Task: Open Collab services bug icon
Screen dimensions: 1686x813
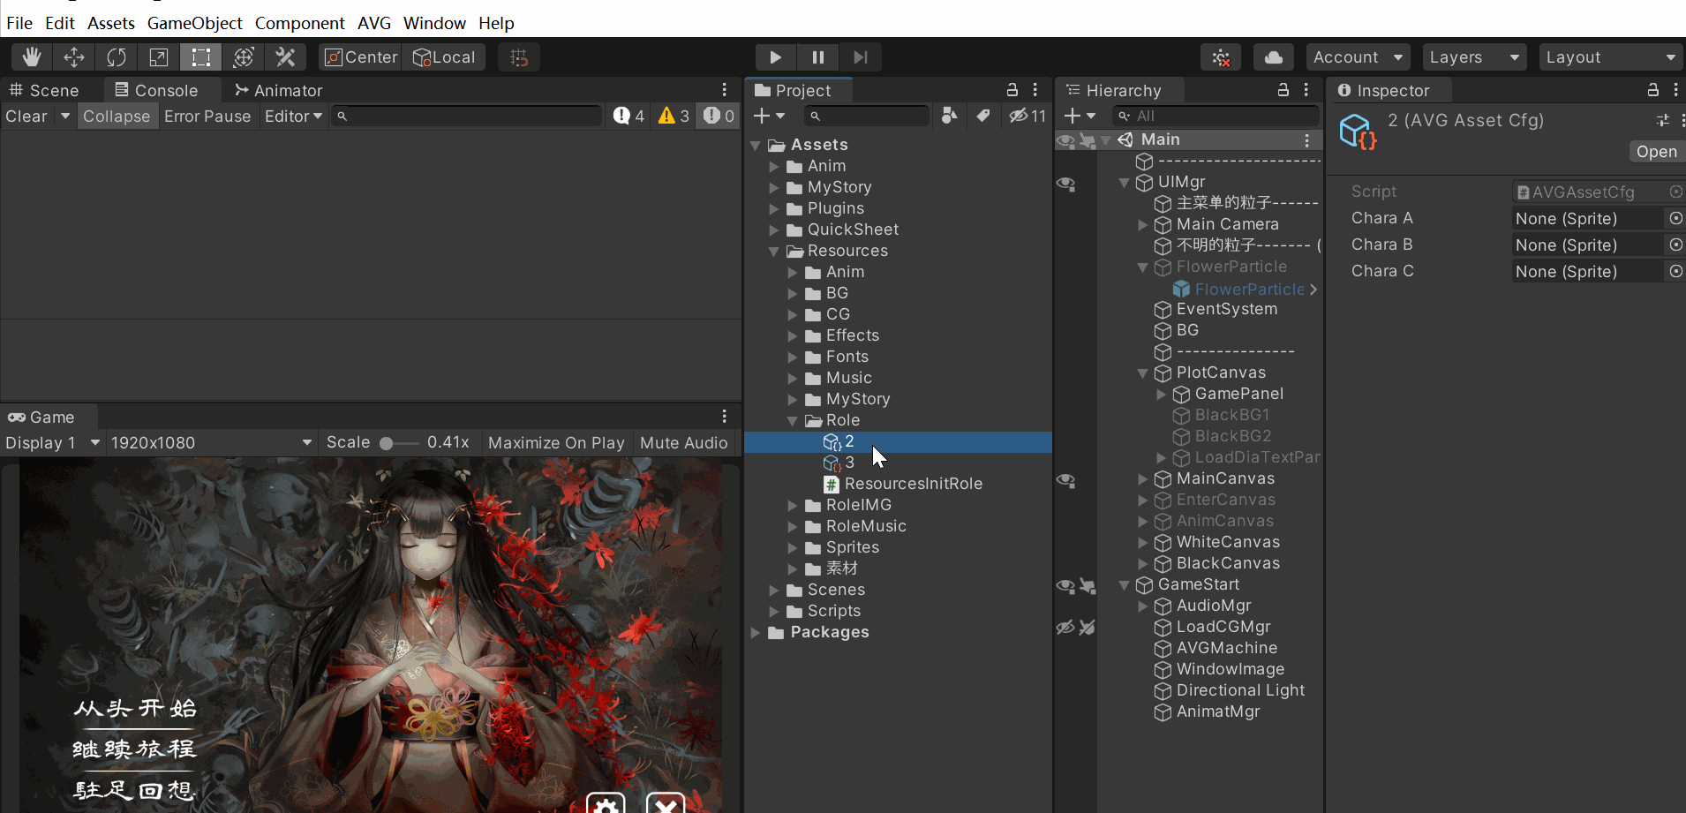Action: 1221,57
